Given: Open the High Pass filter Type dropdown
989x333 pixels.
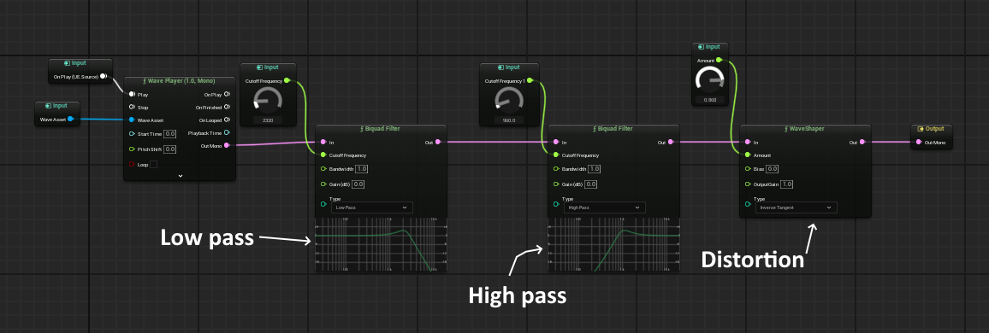Looking at the screenshot, I should click(604, 207).
